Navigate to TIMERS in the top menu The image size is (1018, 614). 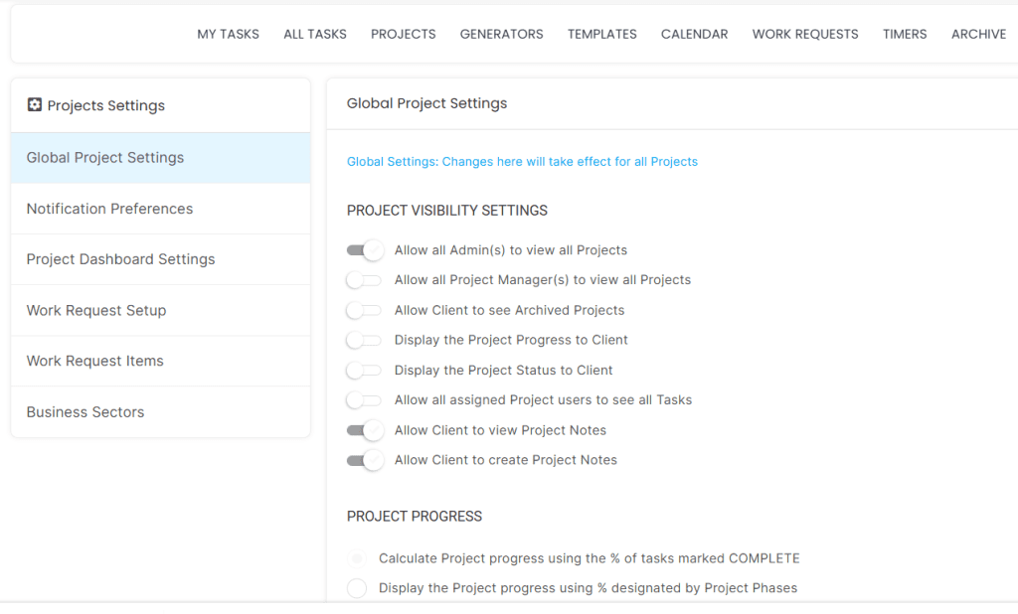905,34
